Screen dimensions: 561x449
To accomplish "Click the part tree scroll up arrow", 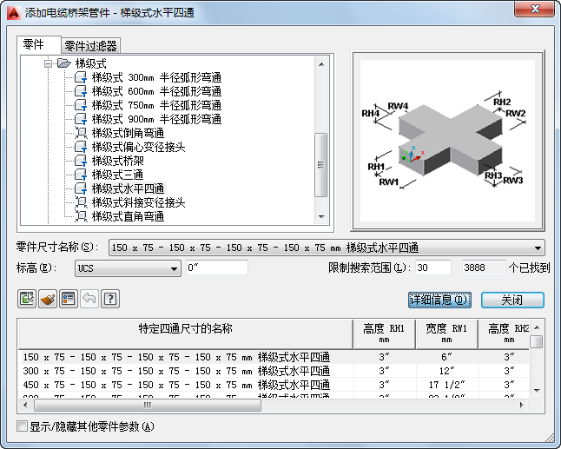I will tap(321, 64).
